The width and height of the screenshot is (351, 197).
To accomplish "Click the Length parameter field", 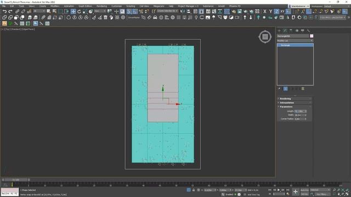I will [x=300, y=111].
